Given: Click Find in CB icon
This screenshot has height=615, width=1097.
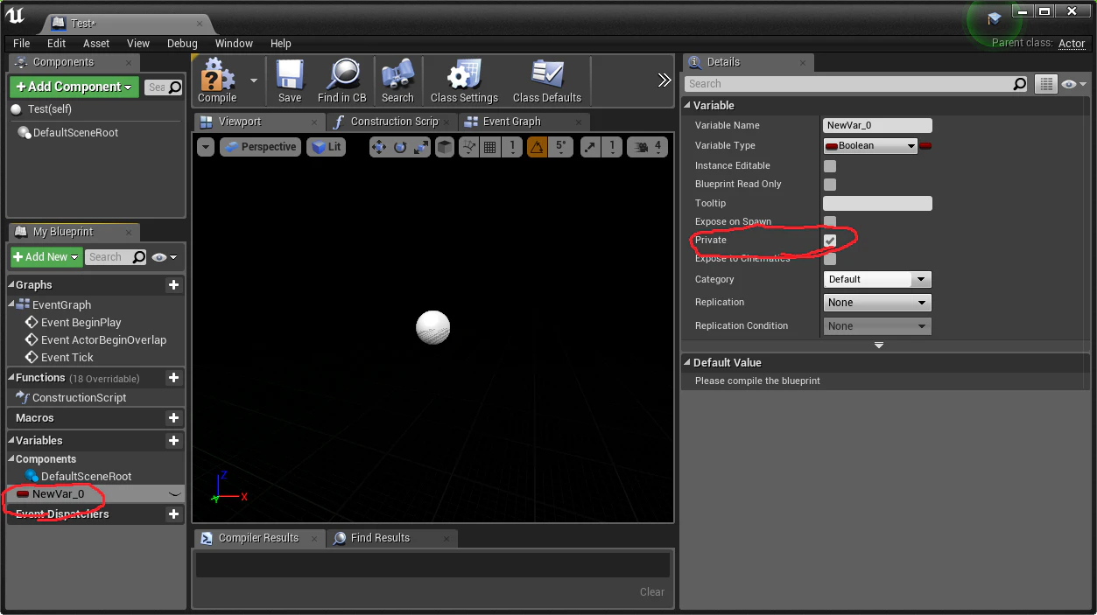Looking at the screenshot, I should point(341,81).
